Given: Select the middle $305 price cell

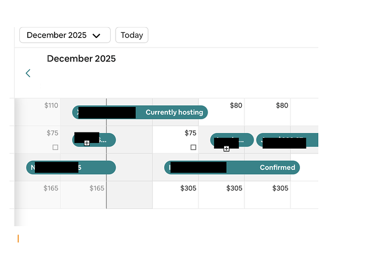Looking at the screenshot, I should click(235, 189).
